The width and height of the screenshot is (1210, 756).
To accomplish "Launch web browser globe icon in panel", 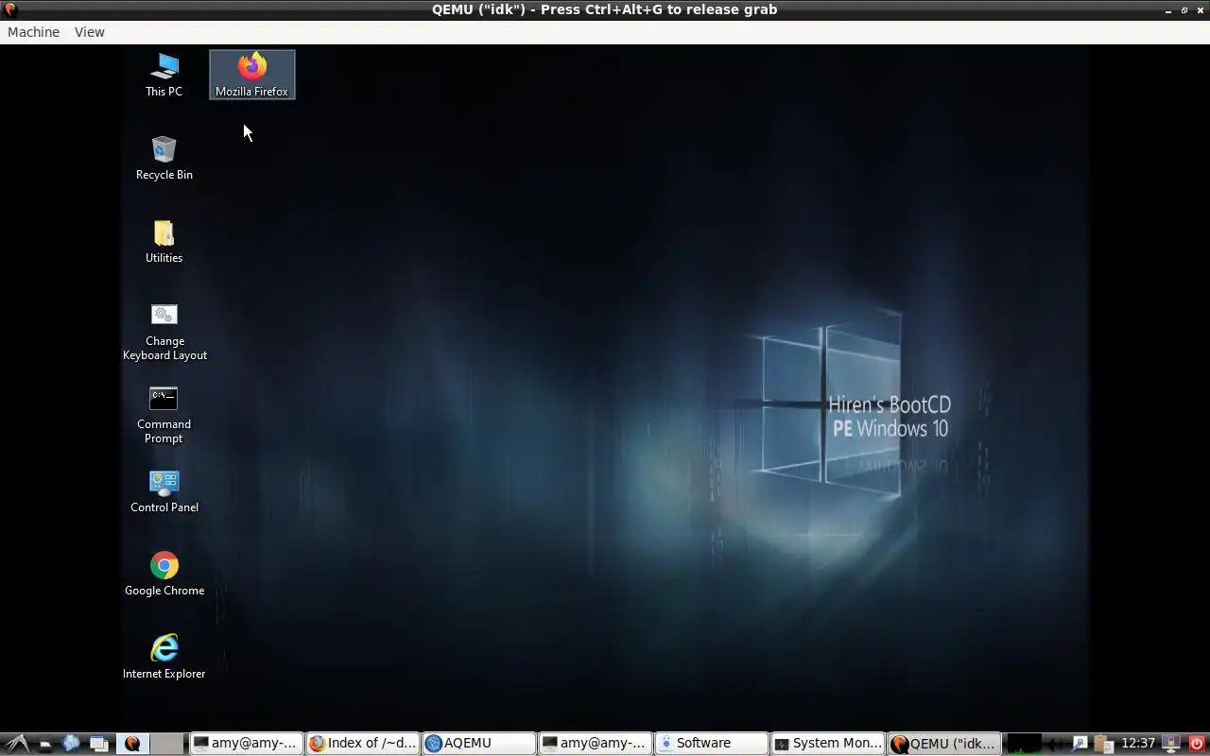I will 71,744.
